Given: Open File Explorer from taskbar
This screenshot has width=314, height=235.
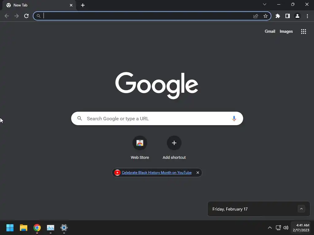Looking at the screenshot, I should [23, 228].
